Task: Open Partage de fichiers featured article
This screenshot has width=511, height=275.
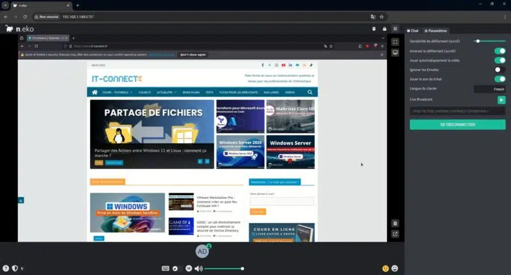Action: (x=152, y=134)
